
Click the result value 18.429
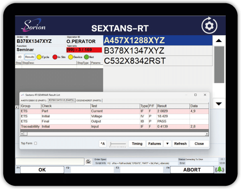point(162,116)
